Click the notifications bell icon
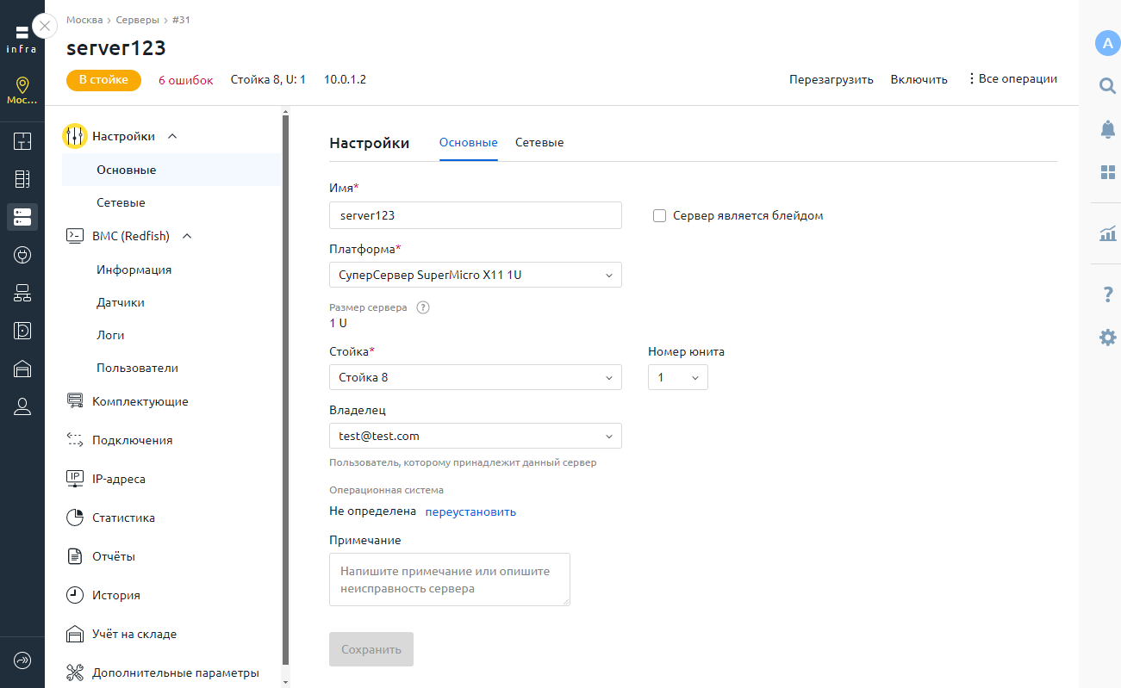1121x688 pixels. 1107,129
